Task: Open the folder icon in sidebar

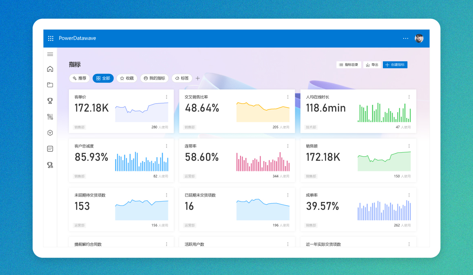Action: click(x=50, y=85)
